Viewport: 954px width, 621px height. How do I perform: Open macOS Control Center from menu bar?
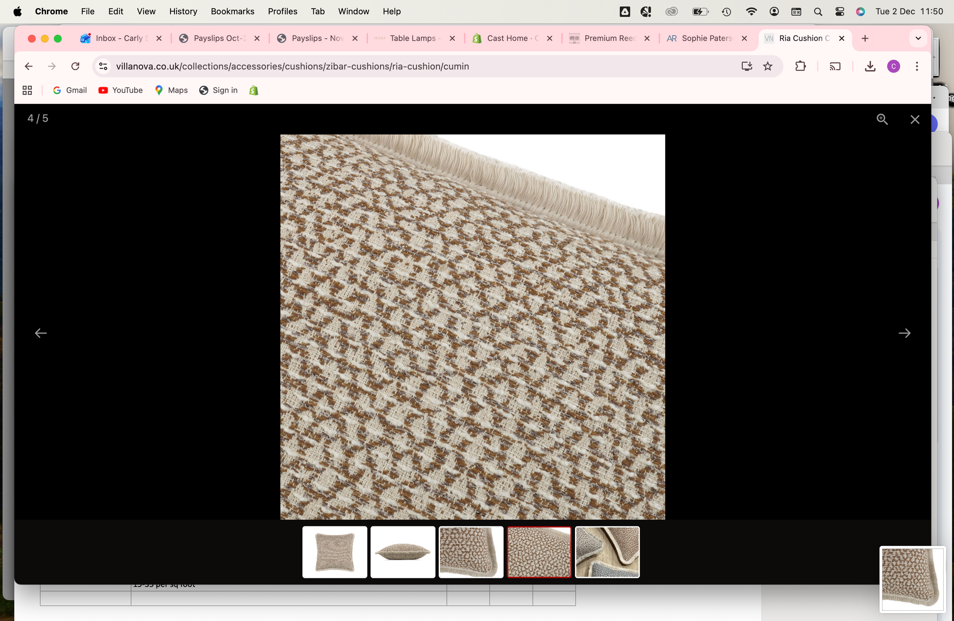[839, 11]
